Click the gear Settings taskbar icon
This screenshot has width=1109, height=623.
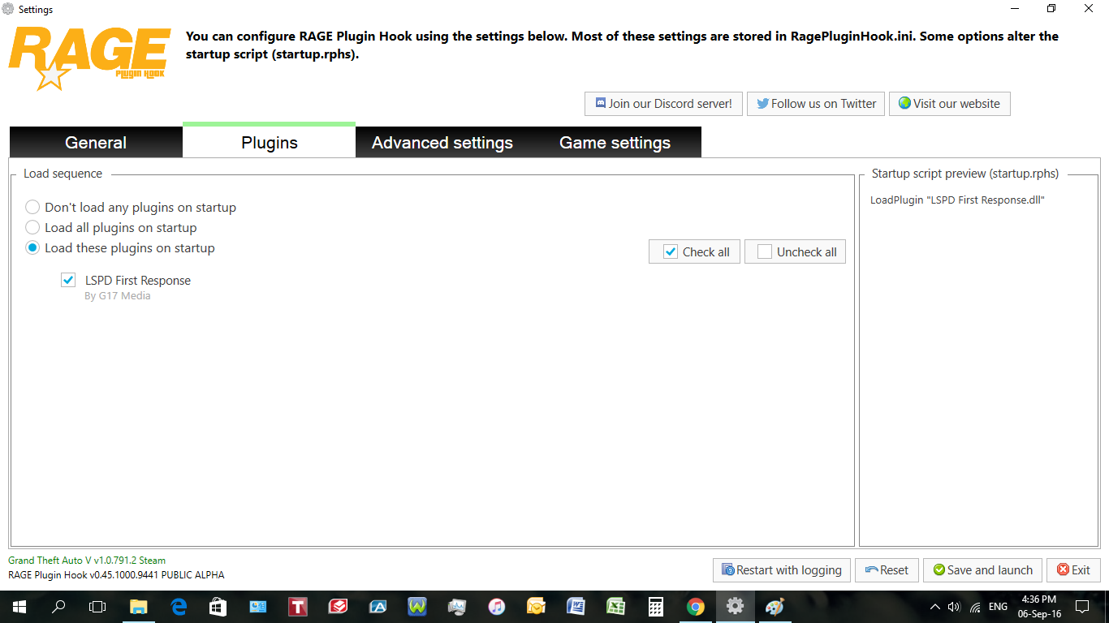pos(736,607)
